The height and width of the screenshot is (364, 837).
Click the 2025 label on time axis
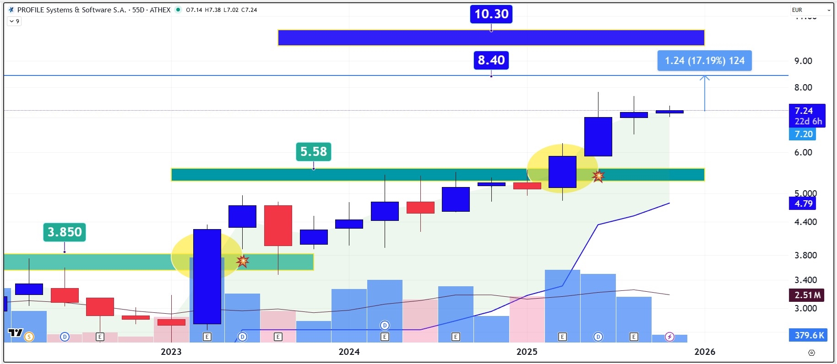tap(527, 352)
